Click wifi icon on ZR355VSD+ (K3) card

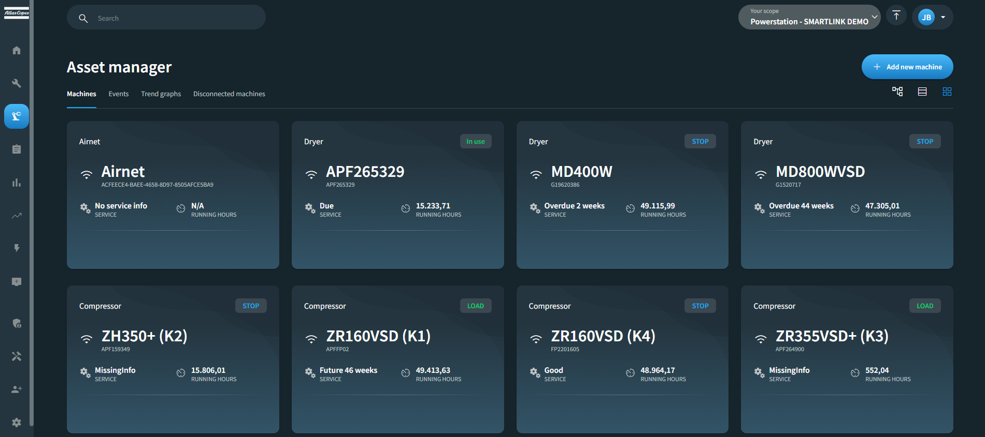point(761,339)
